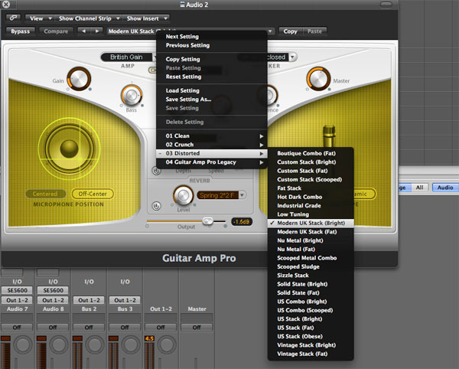
Task: Open the View dropdown menu
Action: coord(40,18)
